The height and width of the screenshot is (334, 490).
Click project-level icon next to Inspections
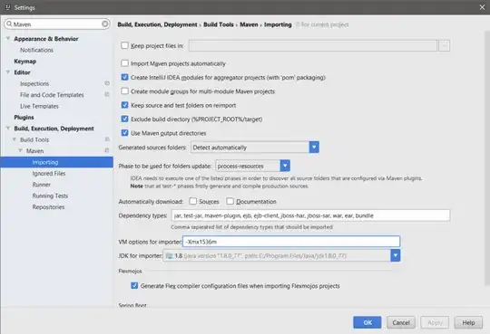click(x=107, y=83)
